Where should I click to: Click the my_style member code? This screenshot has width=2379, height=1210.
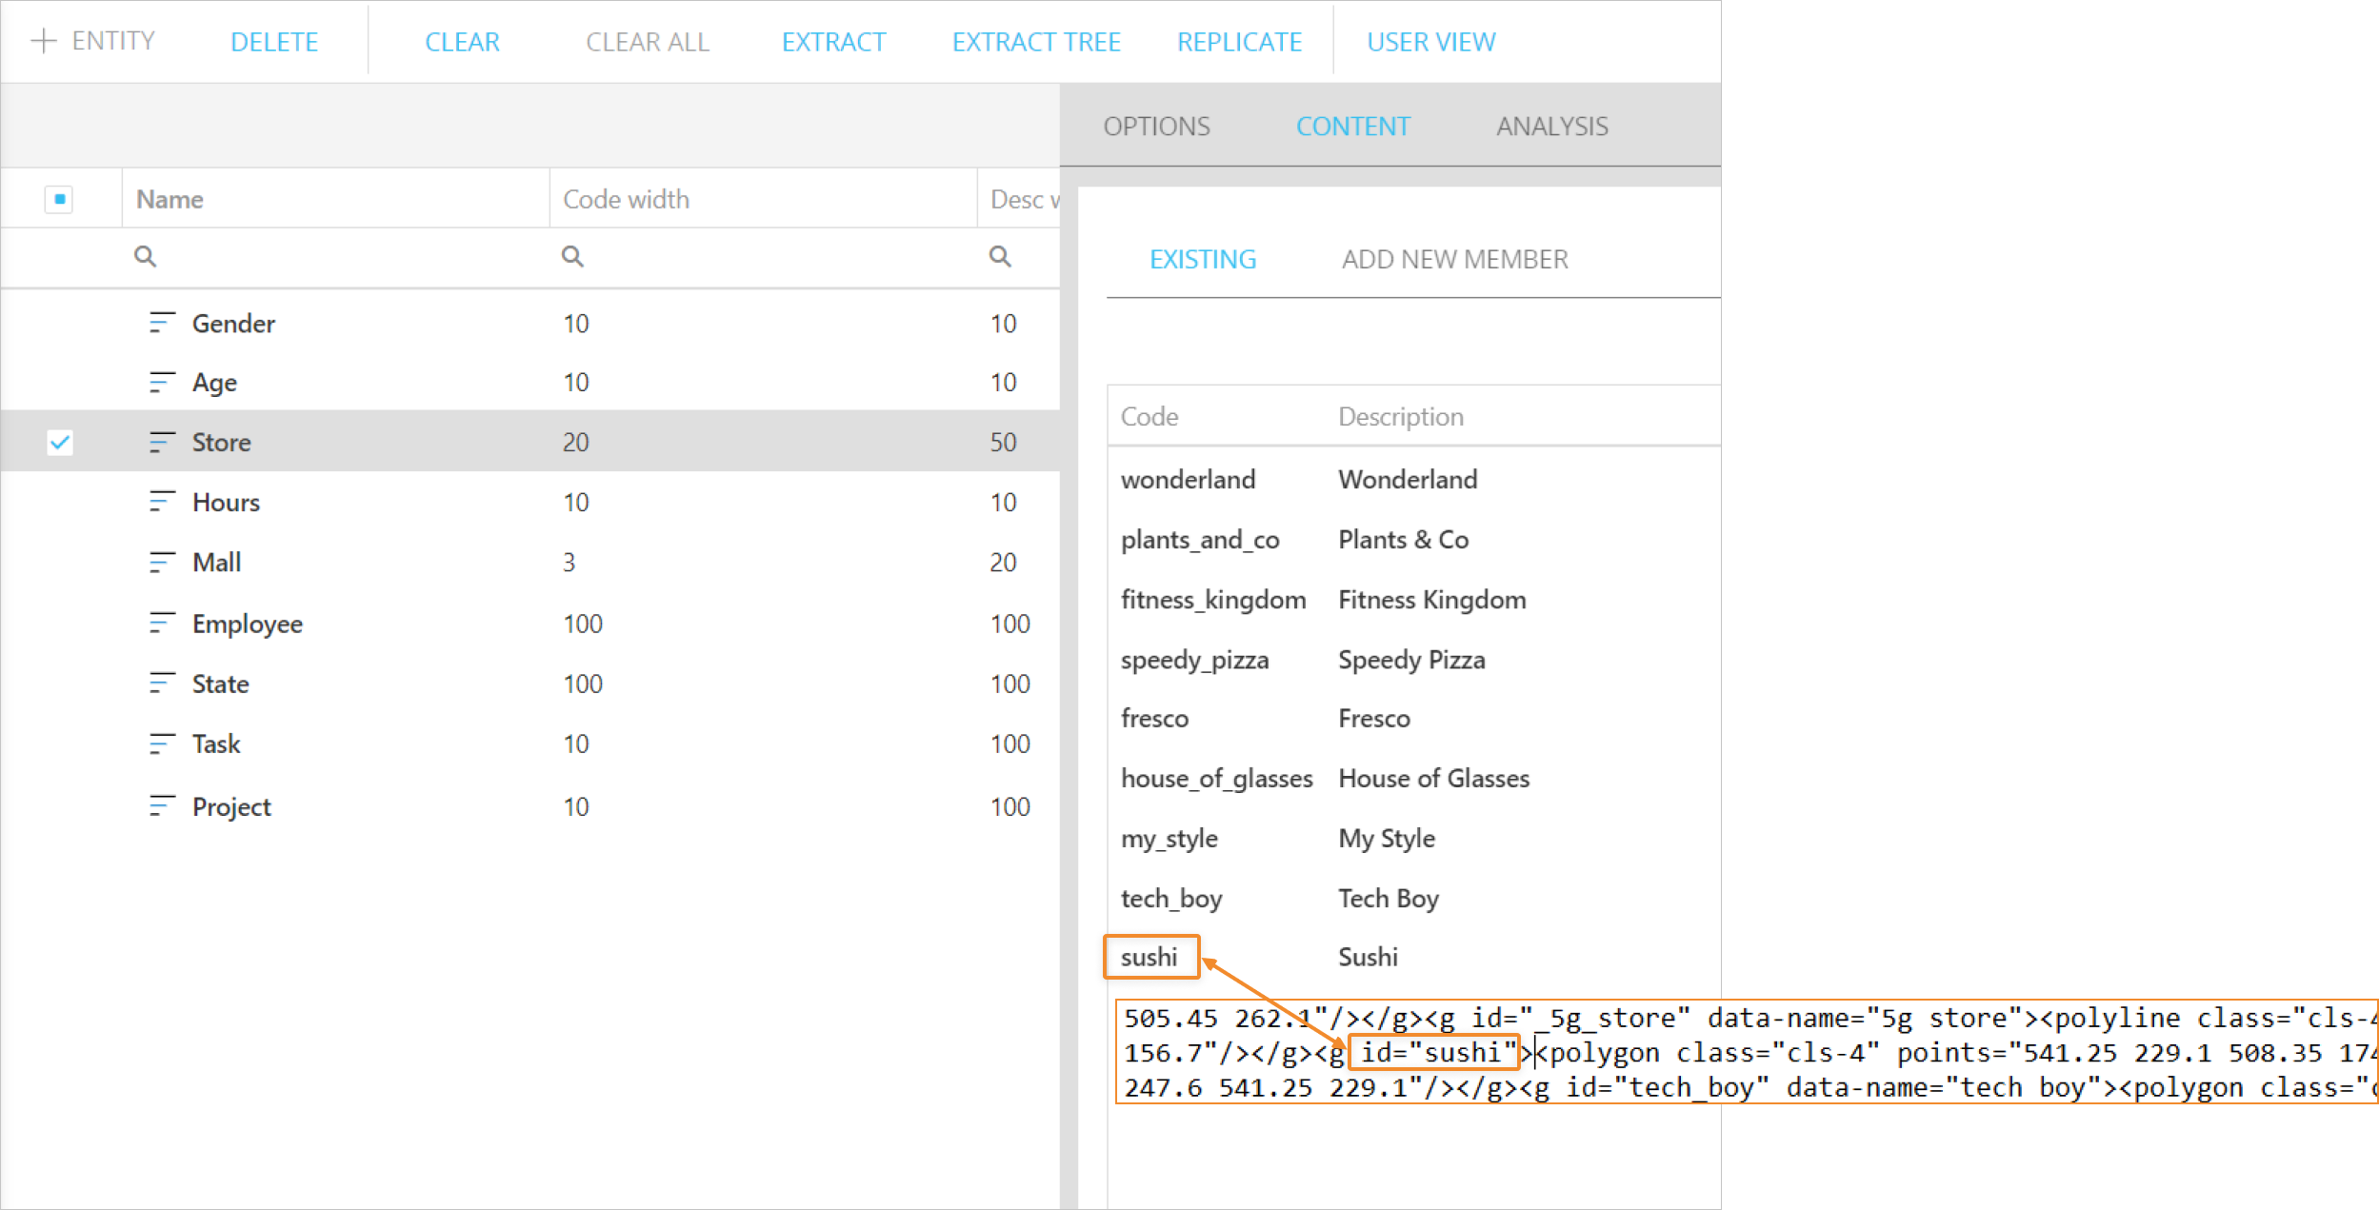point(1169,838)
